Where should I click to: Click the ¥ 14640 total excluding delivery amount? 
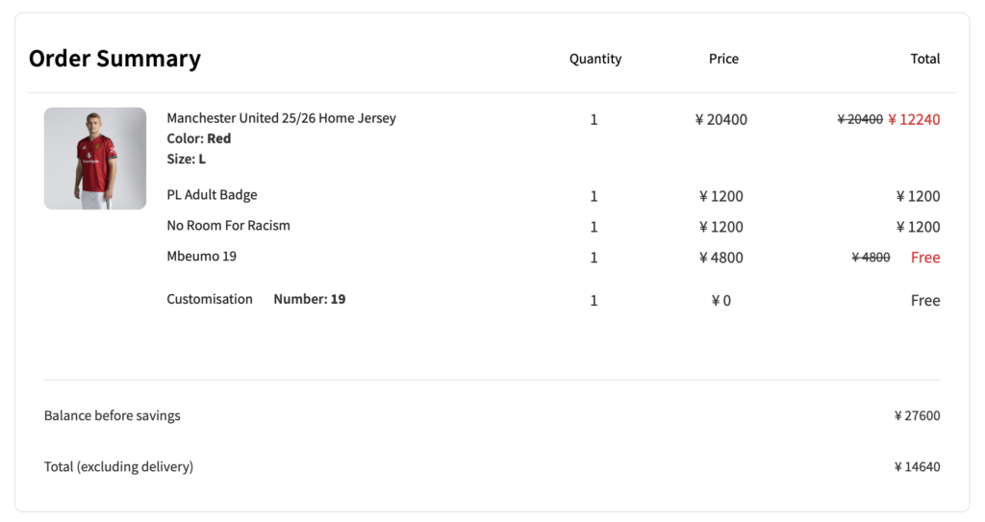(x=917, y=467)
